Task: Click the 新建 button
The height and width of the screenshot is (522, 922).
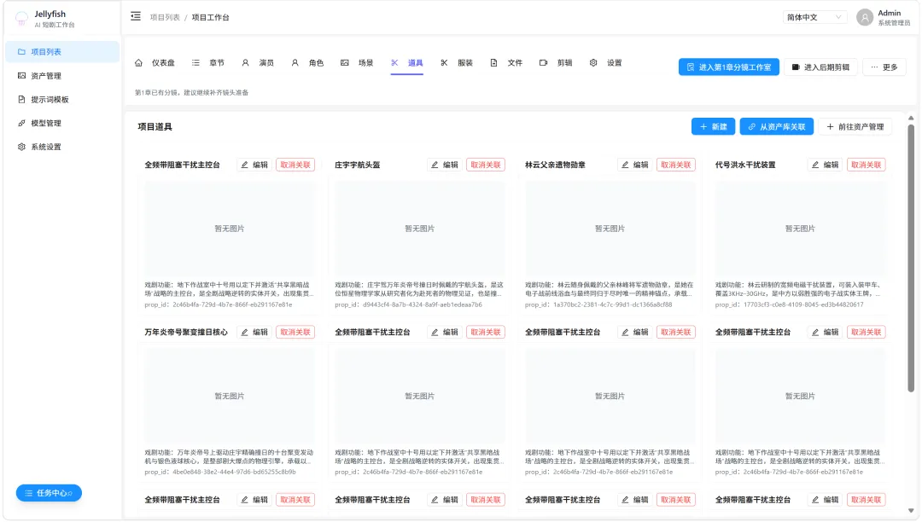Action: tap(713, 127)
